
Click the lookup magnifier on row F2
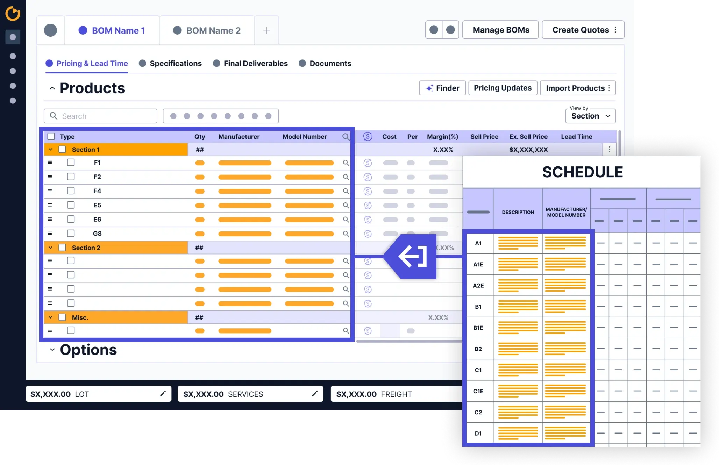click(346, 177)
